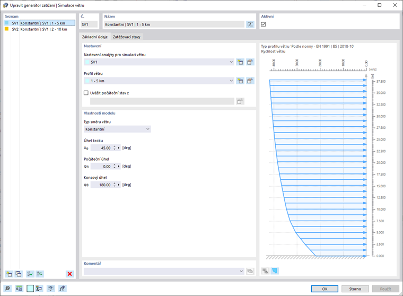Screen dimensions: 403x296
Task: Click the new list item icon under Seznam
Action: [9, 274]
